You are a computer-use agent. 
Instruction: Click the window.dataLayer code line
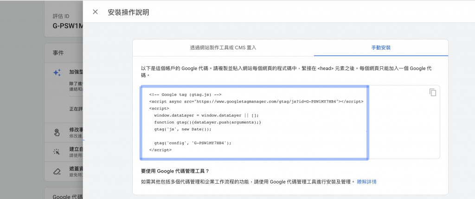click(206, 116)
